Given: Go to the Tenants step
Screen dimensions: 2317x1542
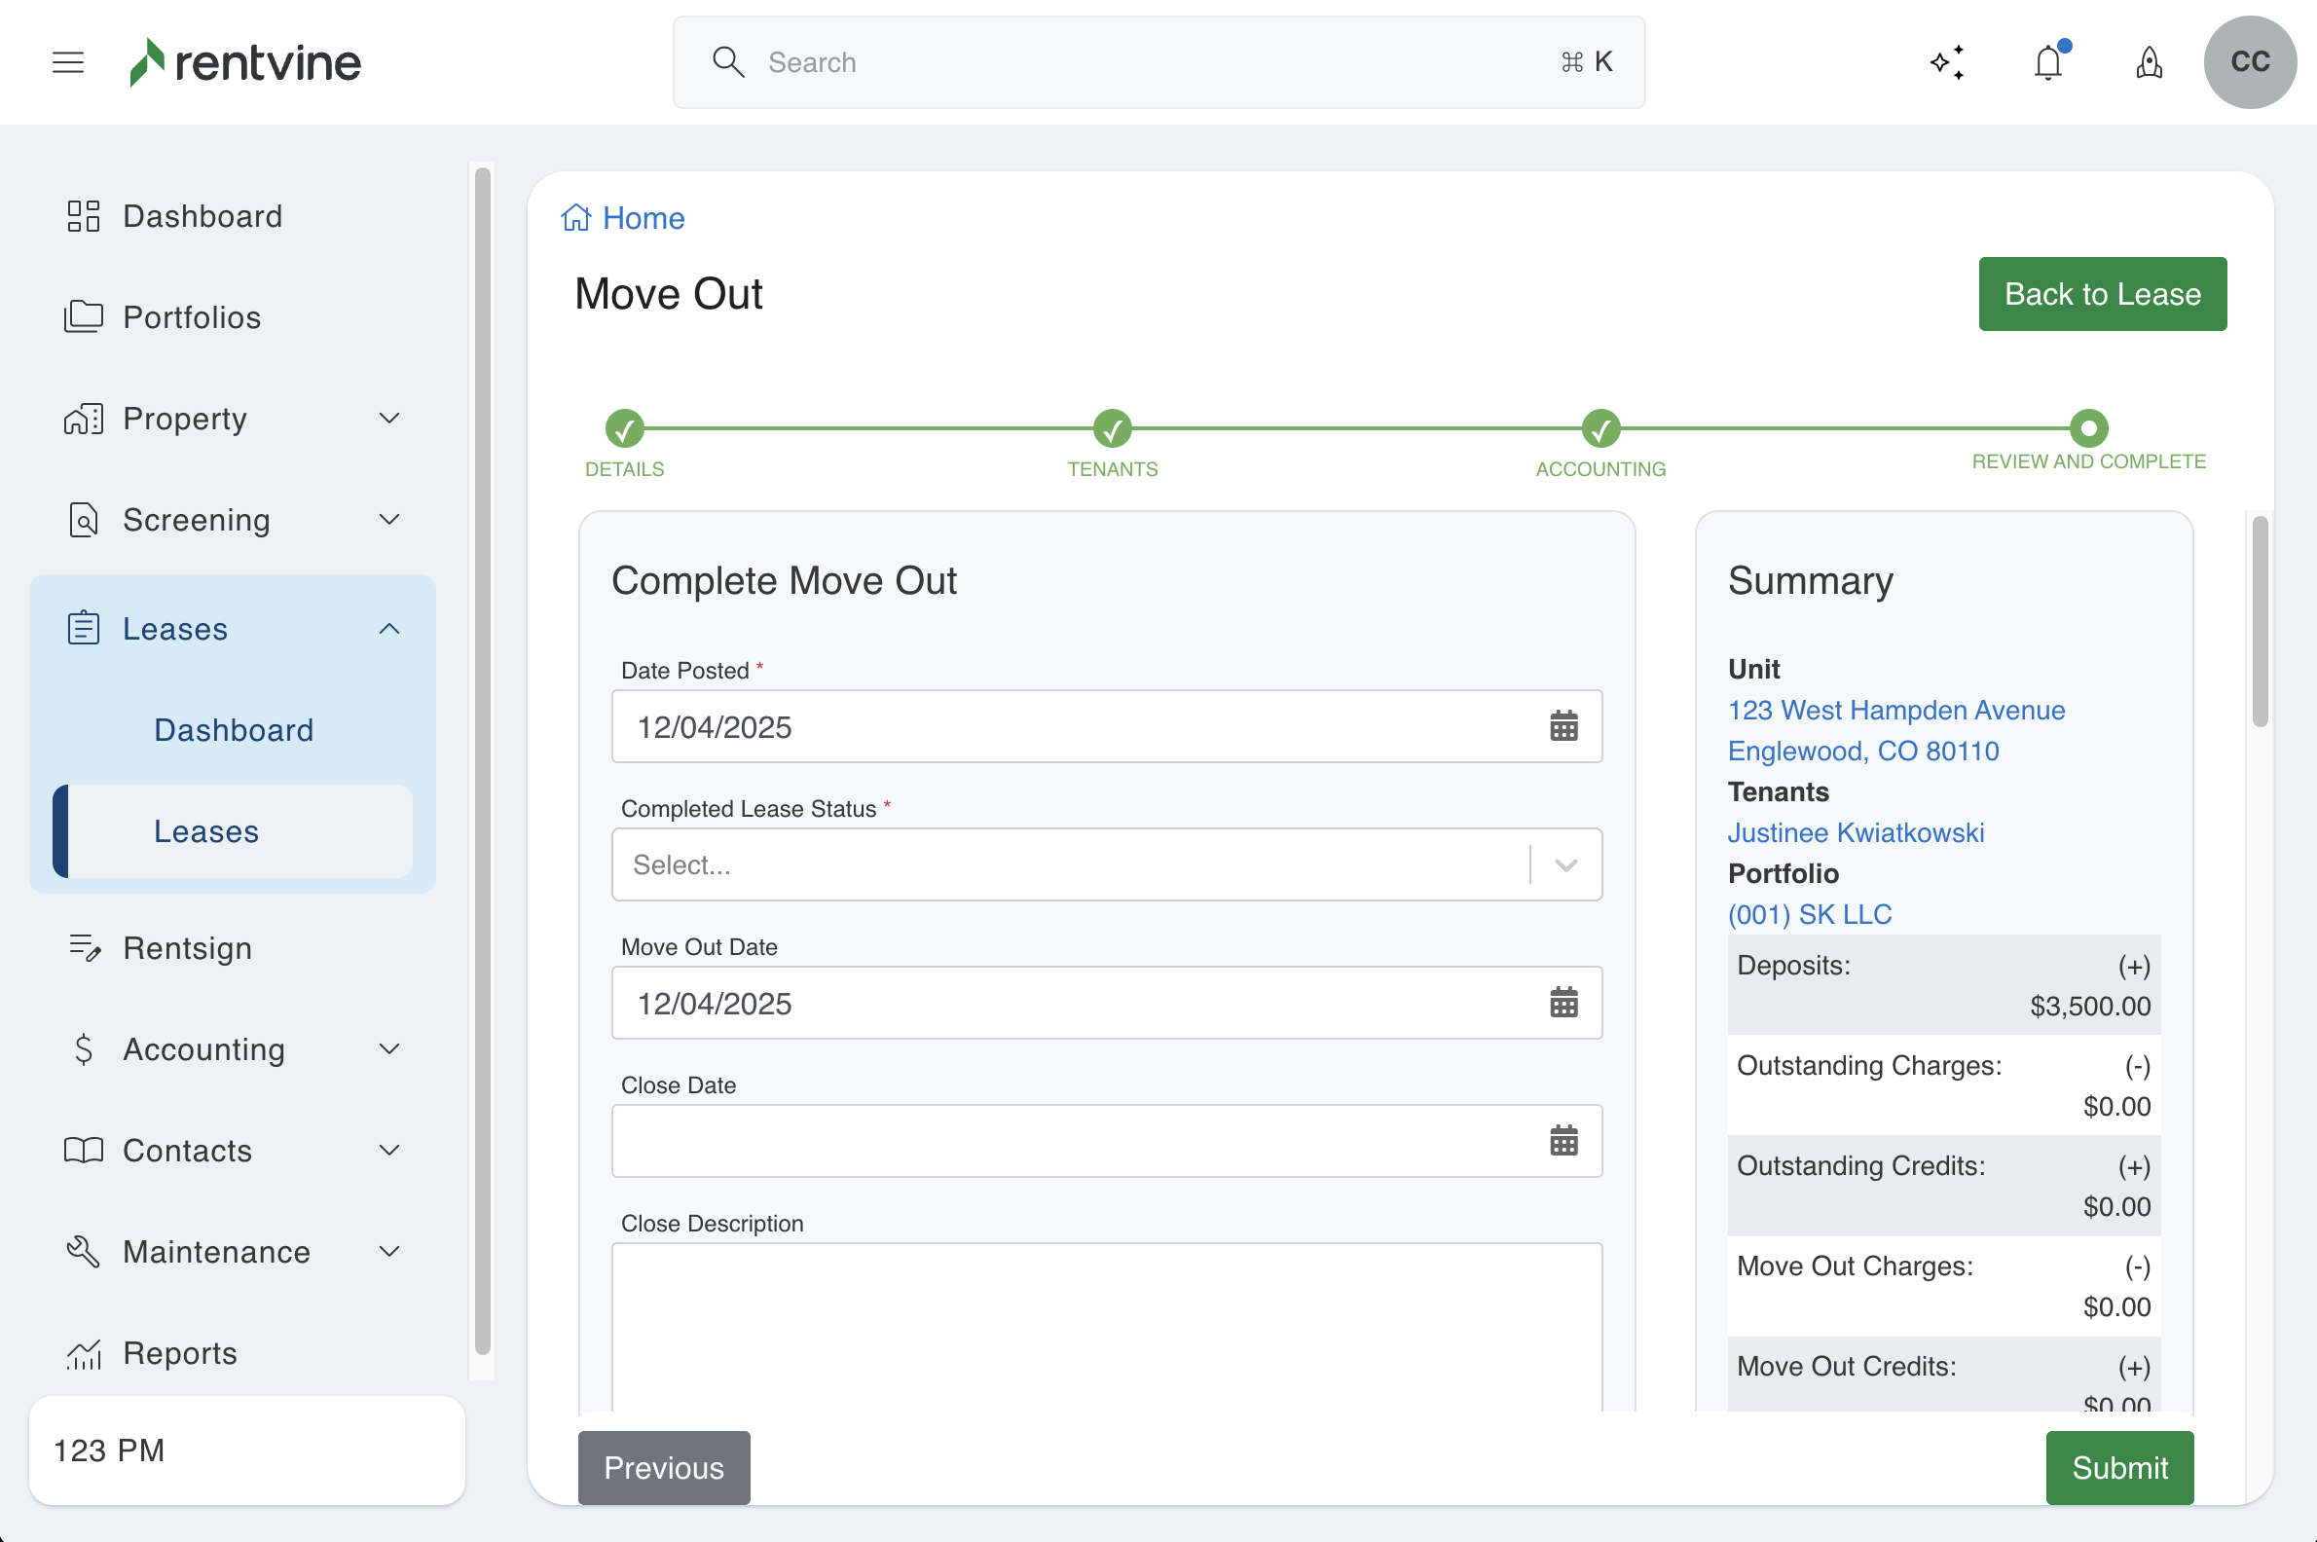Looking at the screenshot, I should (1113, 428).
